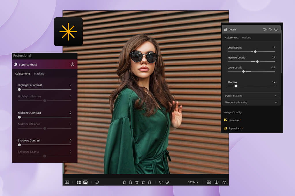Rate photo with fifth star
295x196 pixels.
[x=150, y=182]
